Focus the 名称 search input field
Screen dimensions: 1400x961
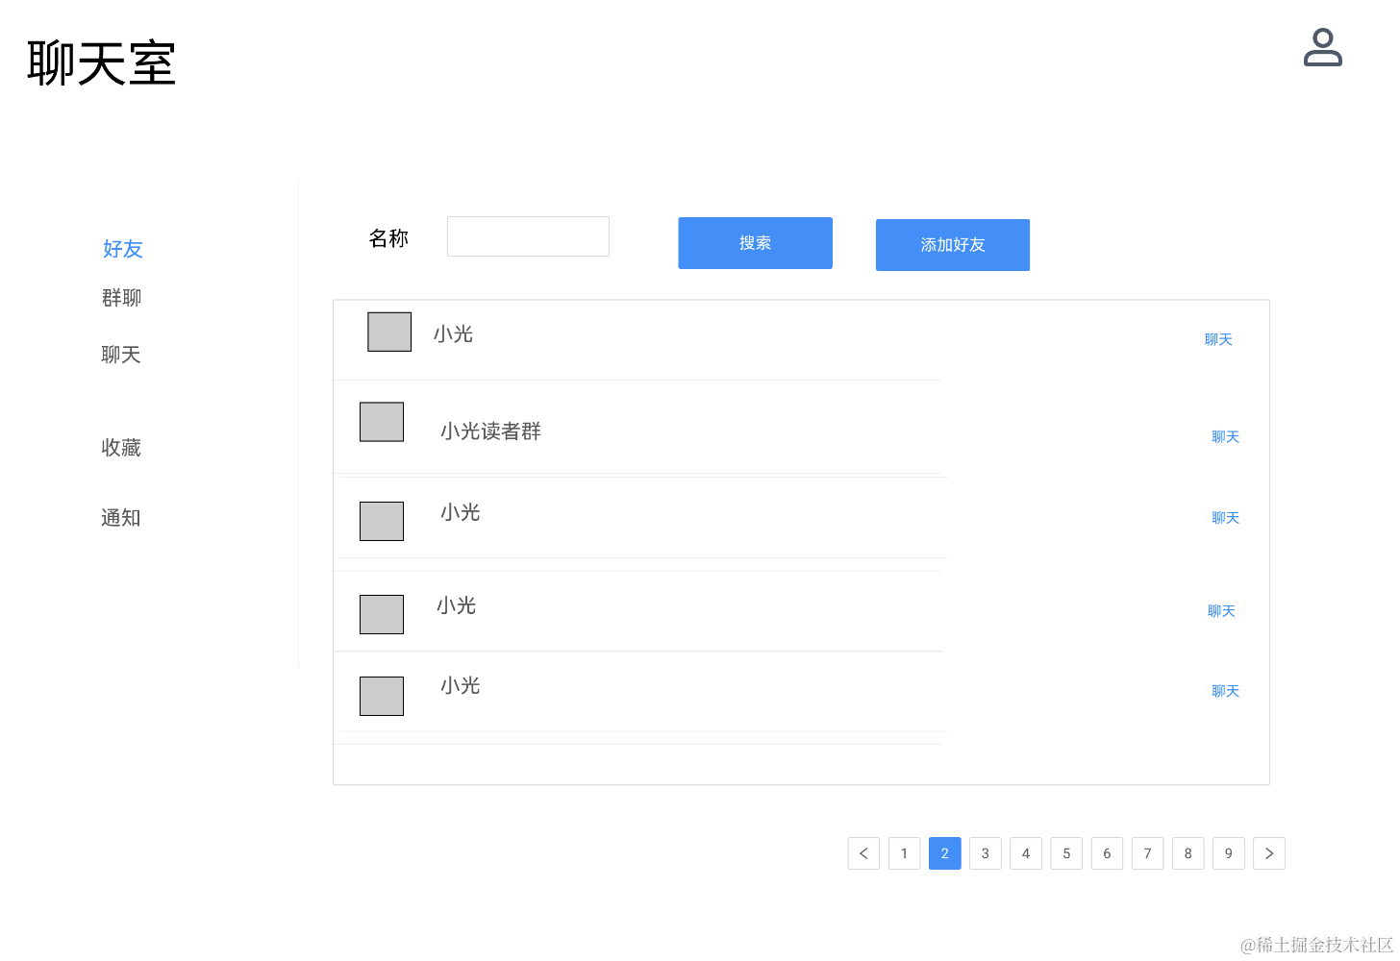pos(528,236)
